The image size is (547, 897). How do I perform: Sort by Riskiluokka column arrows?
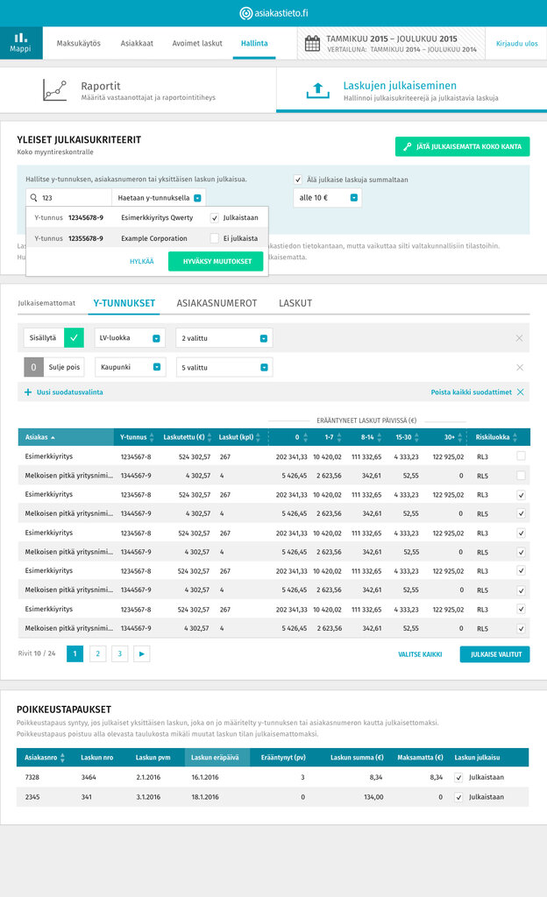click(515, 437)
